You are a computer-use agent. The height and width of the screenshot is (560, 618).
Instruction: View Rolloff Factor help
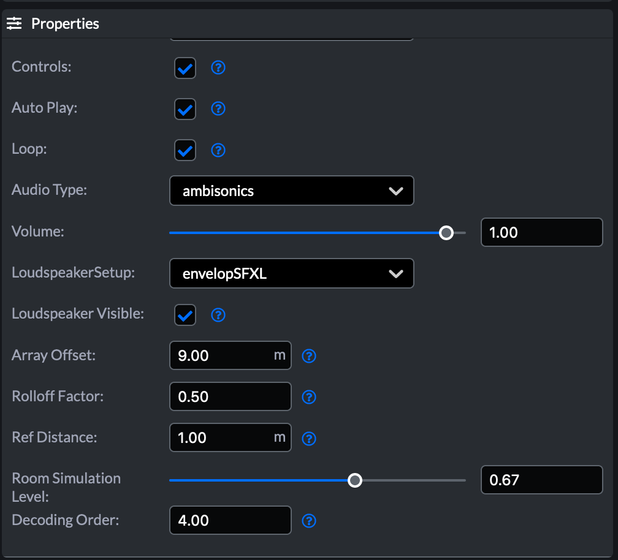coord(309,397)
